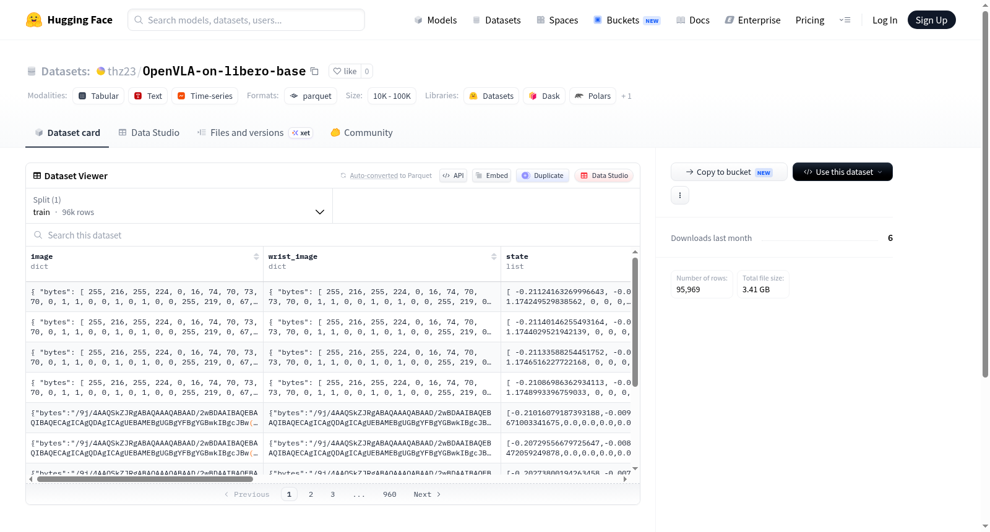
Task: Filter by the parquet format tag
Action: click(311, 96)
